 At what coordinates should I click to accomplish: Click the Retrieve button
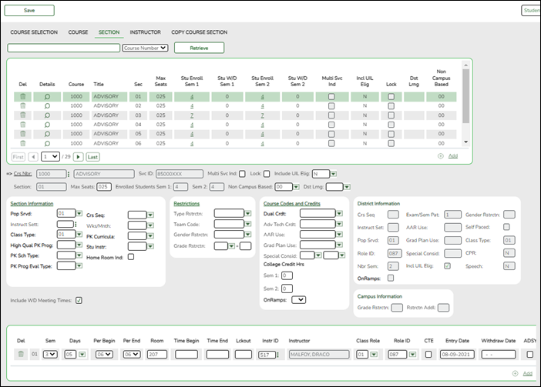[x=199, y=48]
